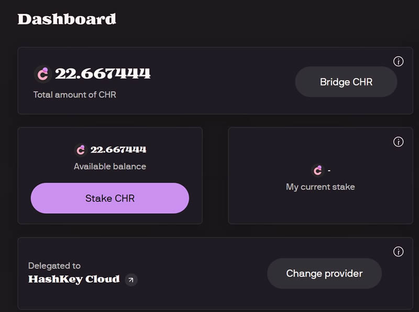Open the Change provider option
Screen dimensions: 419x312
(324, 273)
